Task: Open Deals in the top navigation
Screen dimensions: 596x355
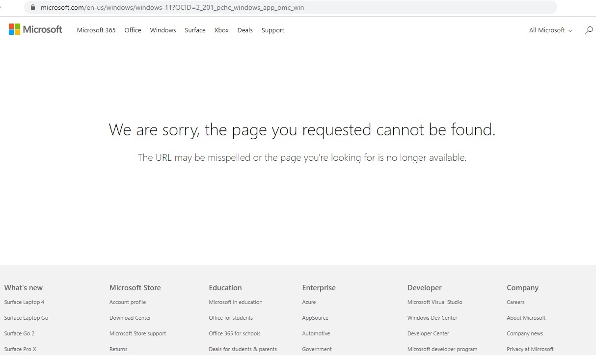Action: [x=245, y=30]
